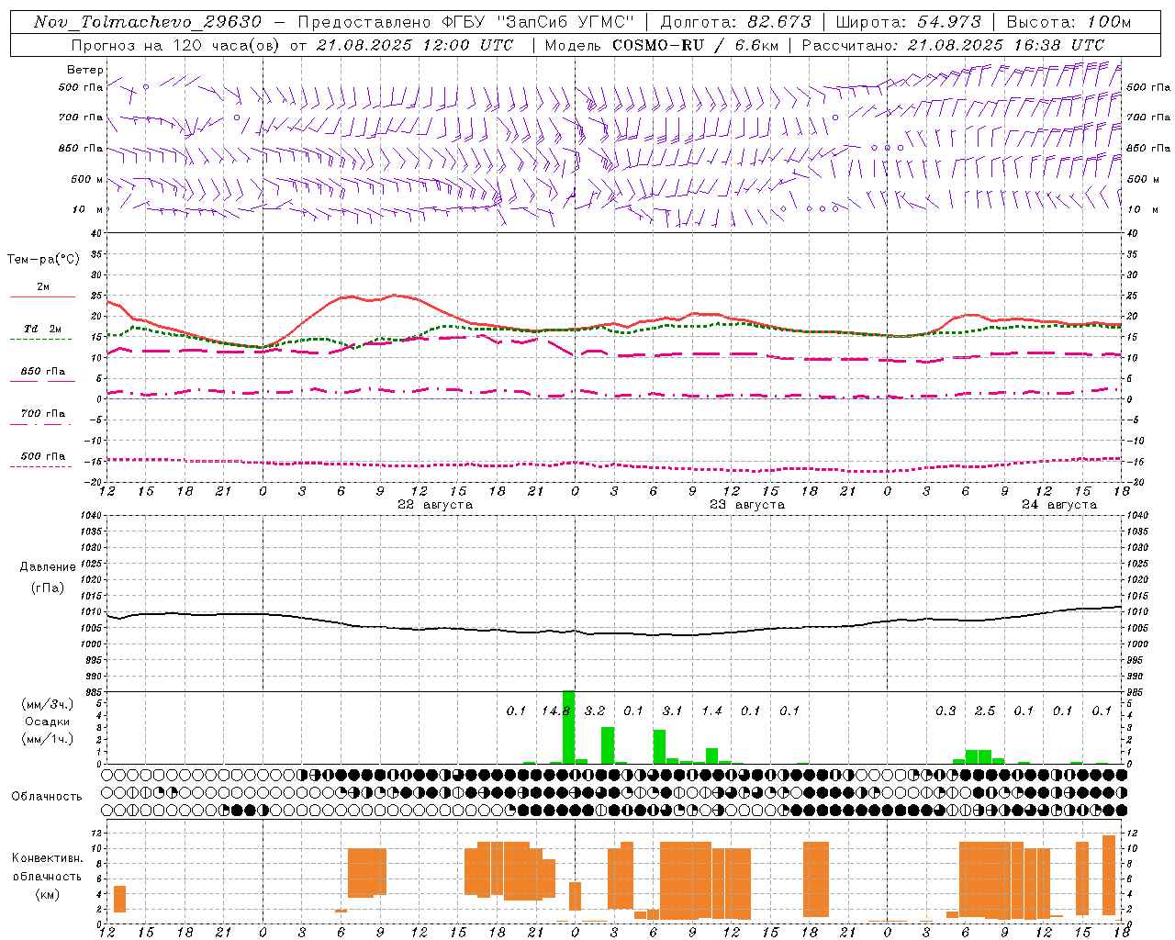The image size is (1175, 940).
Task: Click the station title Nov_Tolmachevo_29630
Action: tap(148, 22)
